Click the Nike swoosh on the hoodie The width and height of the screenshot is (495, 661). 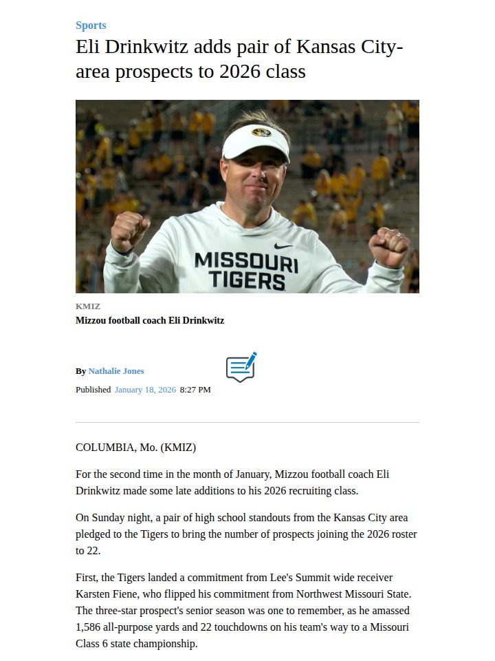[x=283, y=246]
